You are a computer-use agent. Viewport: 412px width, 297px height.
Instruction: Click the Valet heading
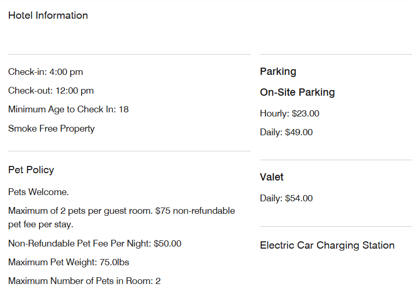pos(272,177)
